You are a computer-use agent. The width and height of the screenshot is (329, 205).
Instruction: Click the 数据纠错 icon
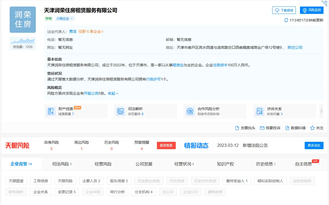tap(287, 128)
